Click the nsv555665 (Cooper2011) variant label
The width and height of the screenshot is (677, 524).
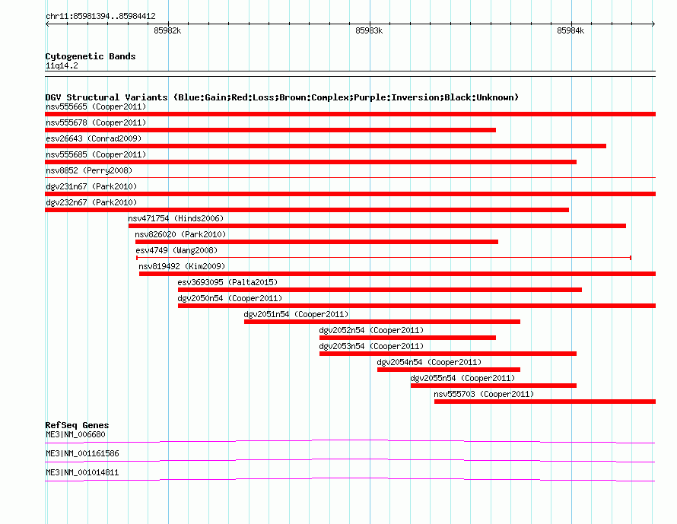[x=96, y=106]
